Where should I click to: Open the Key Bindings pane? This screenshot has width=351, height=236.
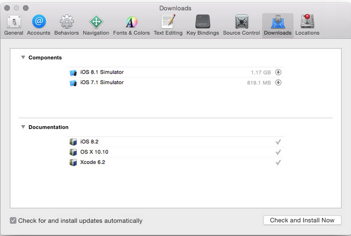click(x=202, y=25)
